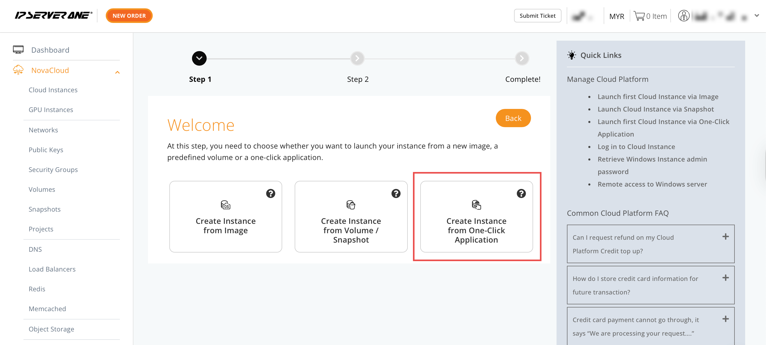Click the Complete! progress marker
Image resolution: width=766 pixels, height=345 pixels.
coord(522,59)
